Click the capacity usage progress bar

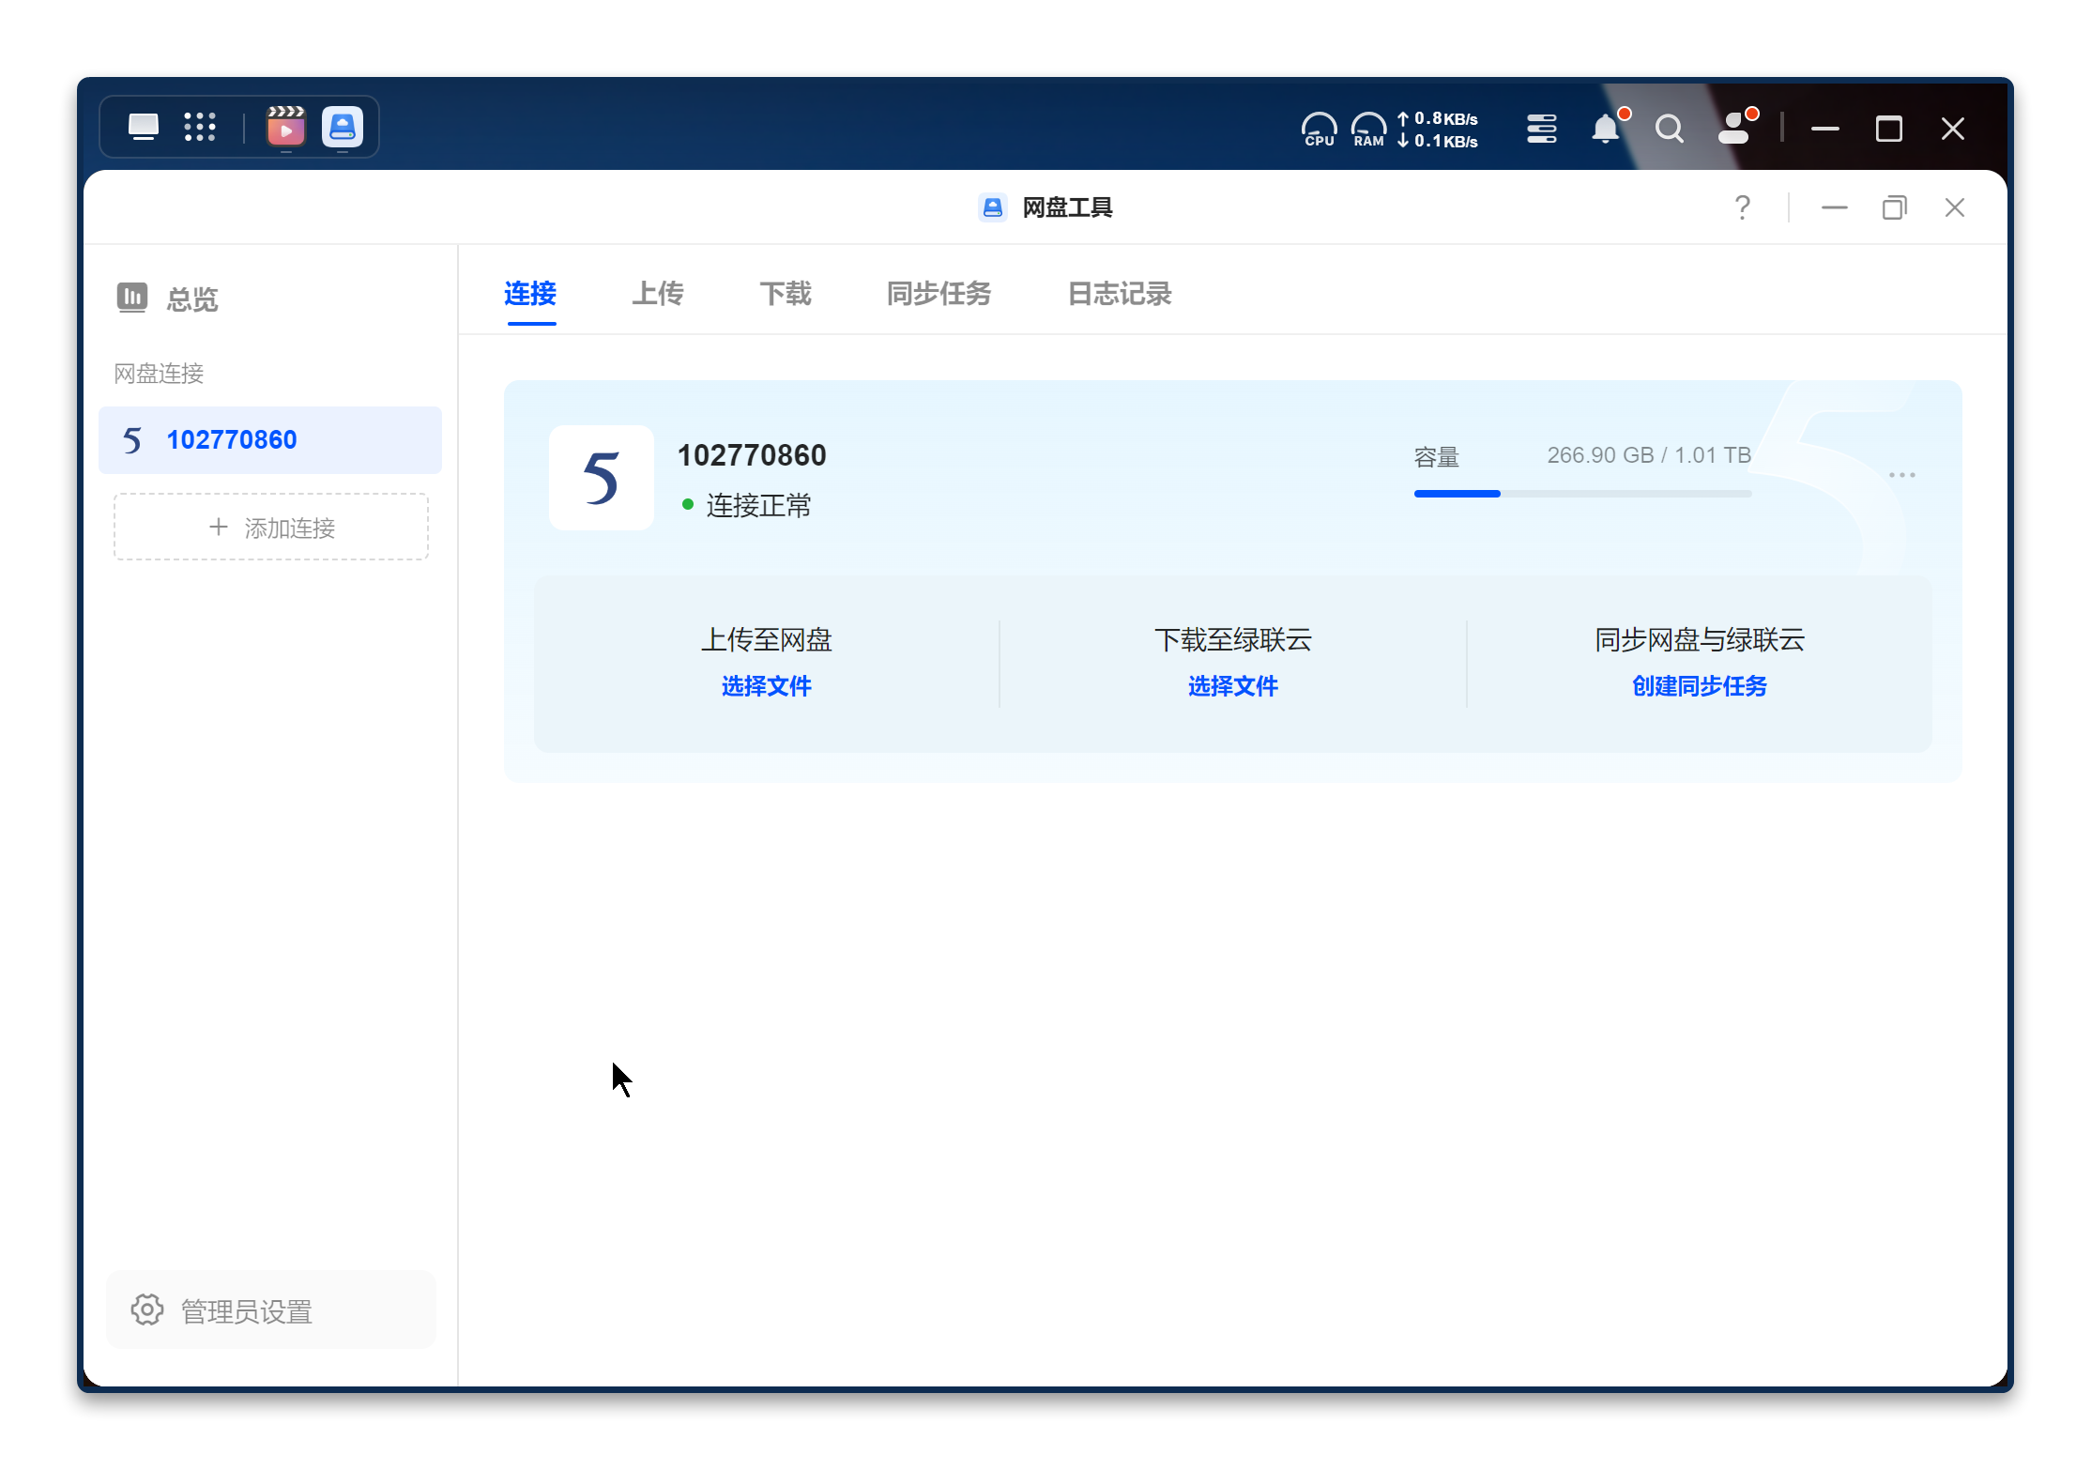click(x=1582, y=494)
